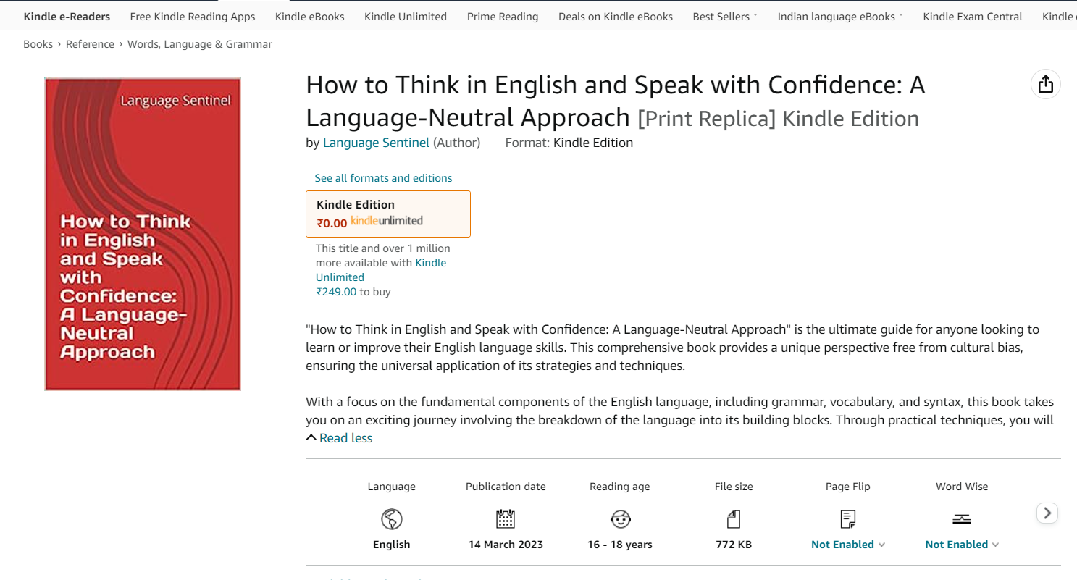This screenshot has width=1077, height=580.
Task: Collapse description with Read less
Action: click(339, 438)
